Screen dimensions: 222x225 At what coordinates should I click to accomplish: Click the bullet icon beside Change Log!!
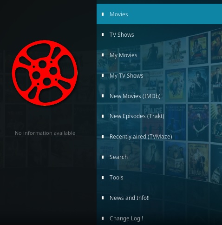coord(103,218)
